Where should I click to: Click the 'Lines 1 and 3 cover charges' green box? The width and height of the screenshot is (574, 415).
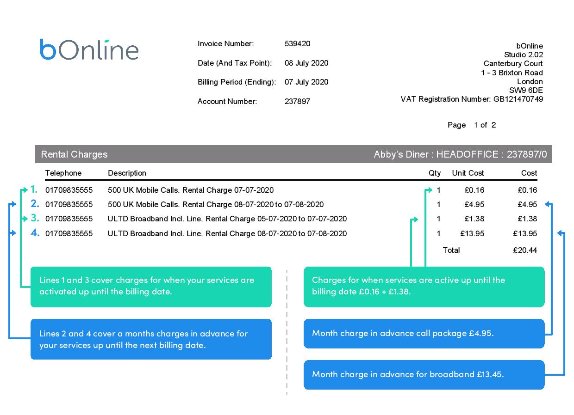pos(151,287)
